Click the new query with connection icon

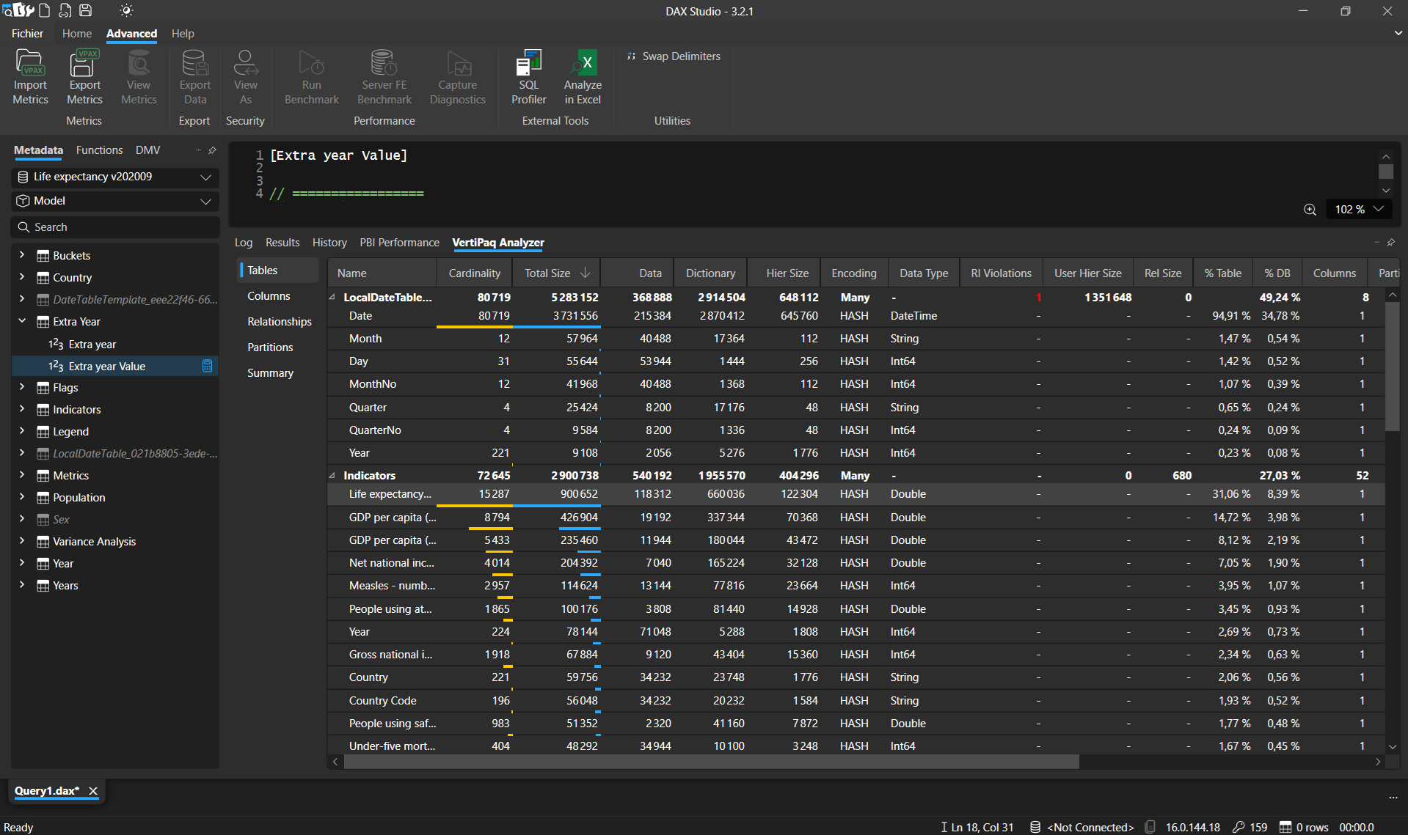tap(65, 10)
